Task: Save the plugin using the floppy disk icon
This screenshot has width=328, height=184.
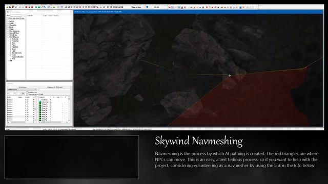Action: click(10, 7)
